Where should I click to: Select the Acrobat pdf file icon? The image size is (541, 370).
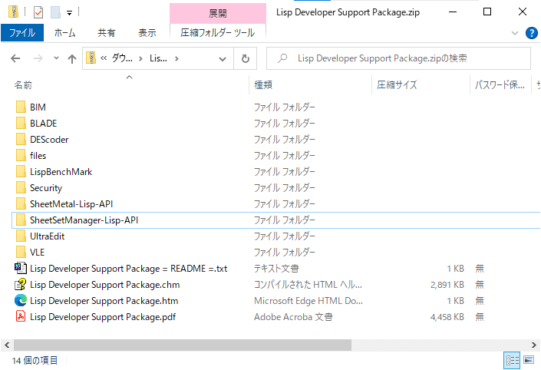click(x=21, y=316)
